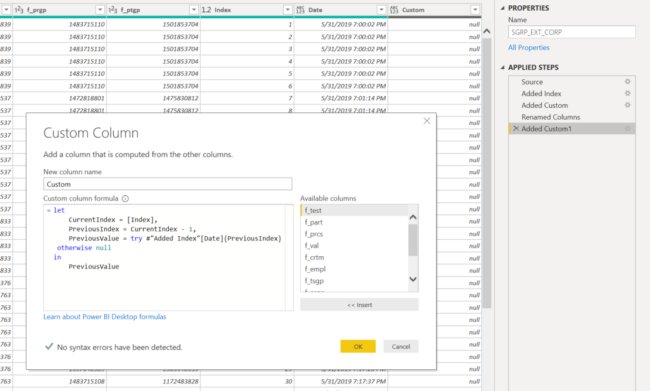
Task: Select the Added Custom1 applied step
Action: tap(572, 128)
